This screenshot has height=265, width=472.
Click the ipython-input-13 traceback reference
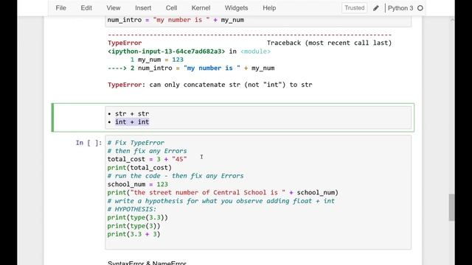pyautogui.click(x=167, y=52)
